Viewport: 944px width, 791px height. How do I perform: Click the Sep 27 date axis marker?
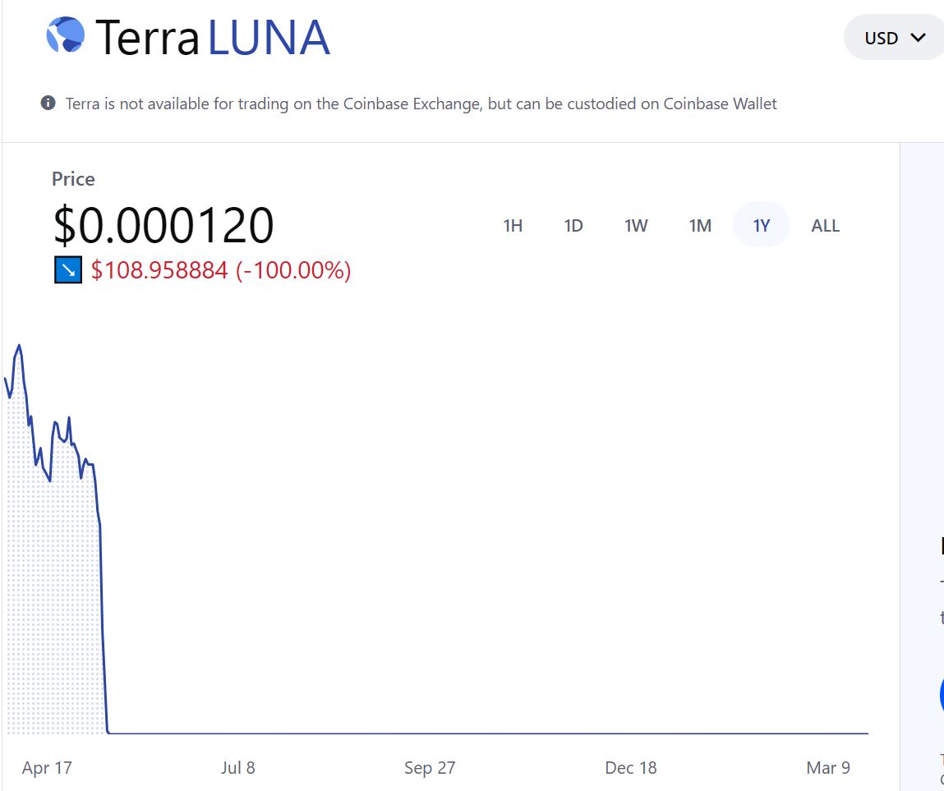(x=430, y=768)
